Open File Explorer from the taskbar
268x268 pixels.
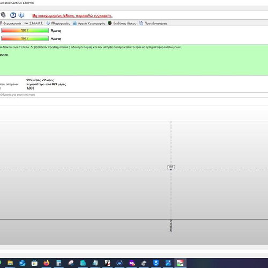point(10,263)
